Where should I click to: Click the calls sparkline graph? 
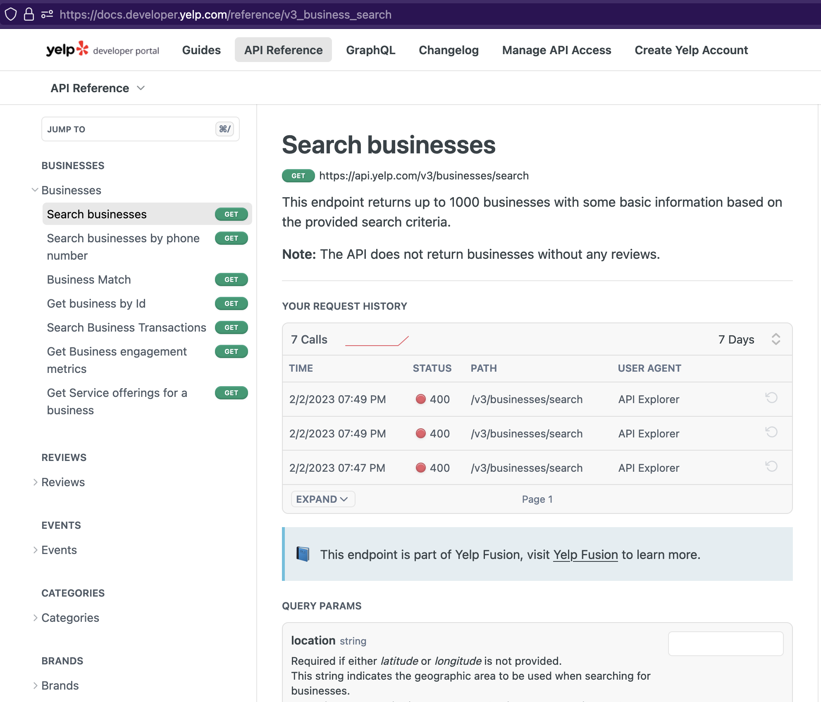pyautogui.click(x=377, y=341)
